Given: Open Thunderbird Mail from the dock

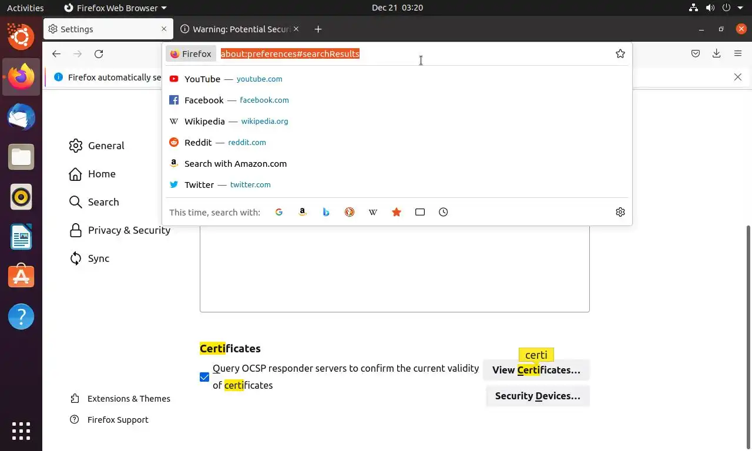Looking at the screenshot, I should pos(21,117).
